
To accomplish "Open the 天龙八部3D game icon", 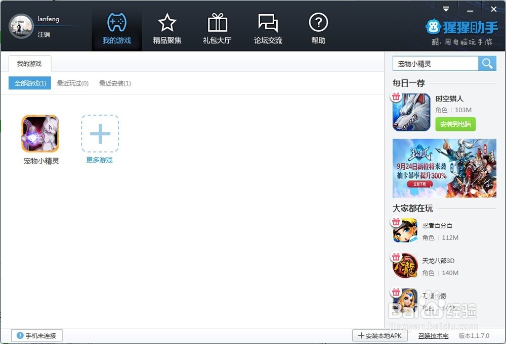I will [405, 266].
